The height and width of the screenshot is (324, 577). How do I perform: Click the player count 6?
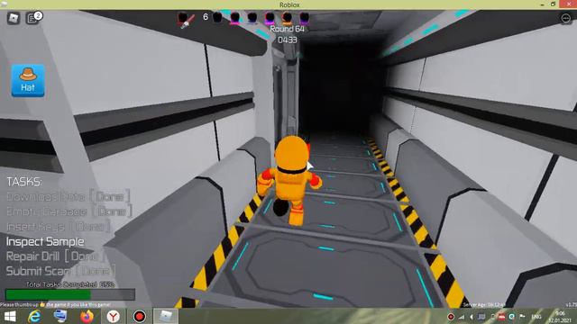point(206,17)
